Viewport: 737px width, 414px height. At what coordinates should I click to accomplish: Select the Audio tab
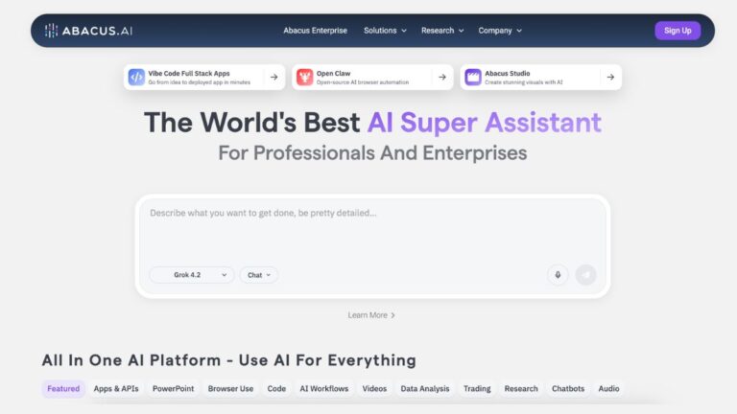pos(608,389)
